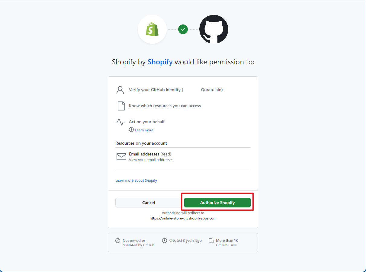This screenshot has width=366, height=272.
Task: Open Learn more about Shopify
Action: 136,180
